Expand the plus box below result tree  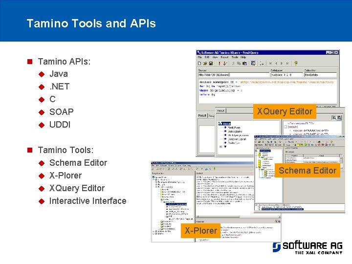[220, 147]
